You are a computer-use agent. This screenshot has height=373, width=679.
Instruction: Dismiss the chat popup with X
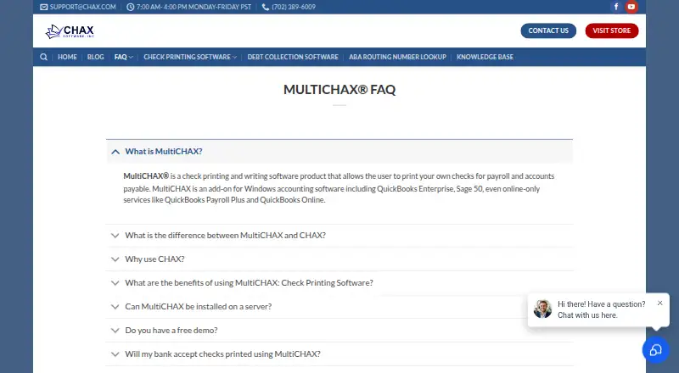(660, 303)
